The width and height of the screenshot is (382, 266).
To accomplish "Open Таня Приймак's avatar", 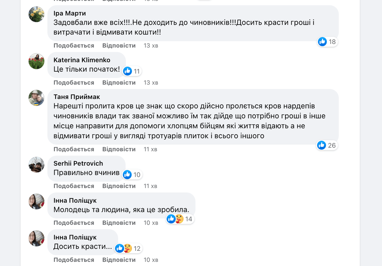I will tap(36, 98).
